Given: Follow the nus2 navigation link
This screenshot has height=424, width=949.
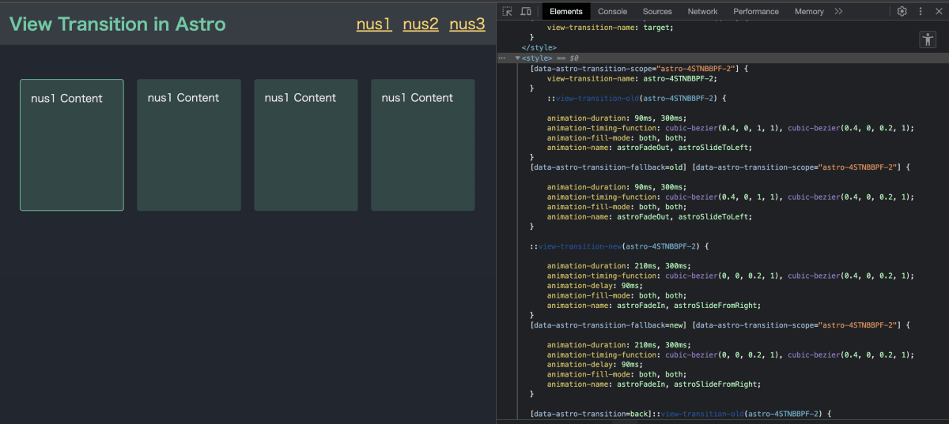Looking at the screenshot, I should tap(421, 24).
